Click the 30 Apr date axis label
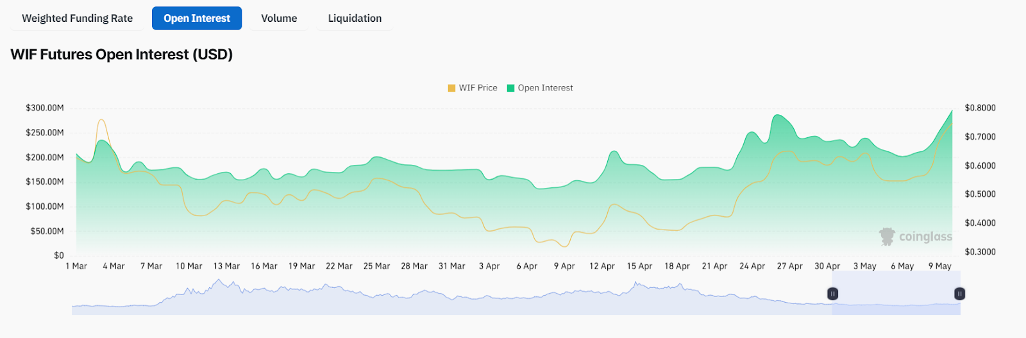The height and width of the screenshot is (338, 1026). [x=827, y=266]
